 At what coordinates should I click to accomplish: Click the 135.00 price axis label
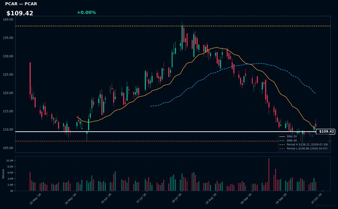(8, 38)
